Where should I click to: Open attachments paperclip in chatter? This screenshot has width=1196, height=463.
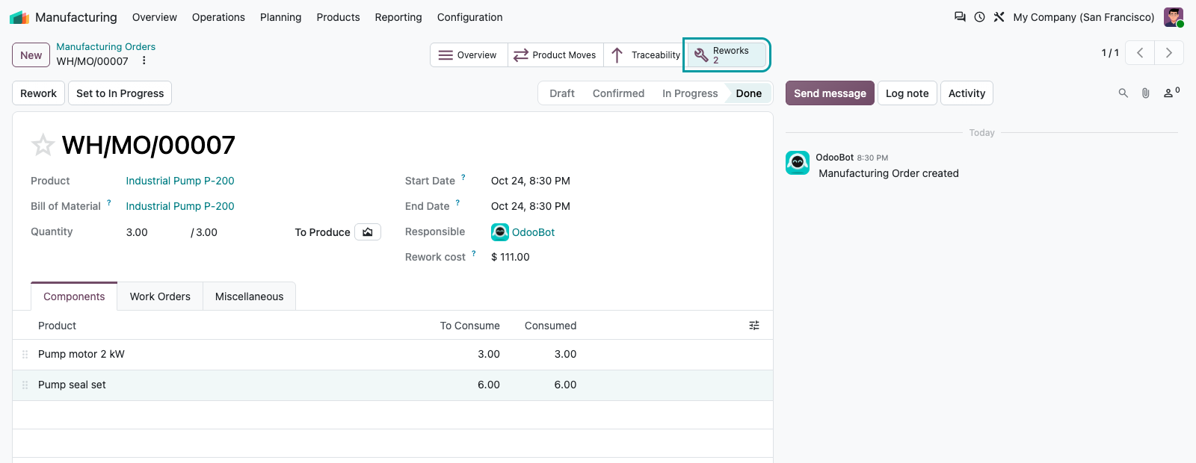point(1145,93)
